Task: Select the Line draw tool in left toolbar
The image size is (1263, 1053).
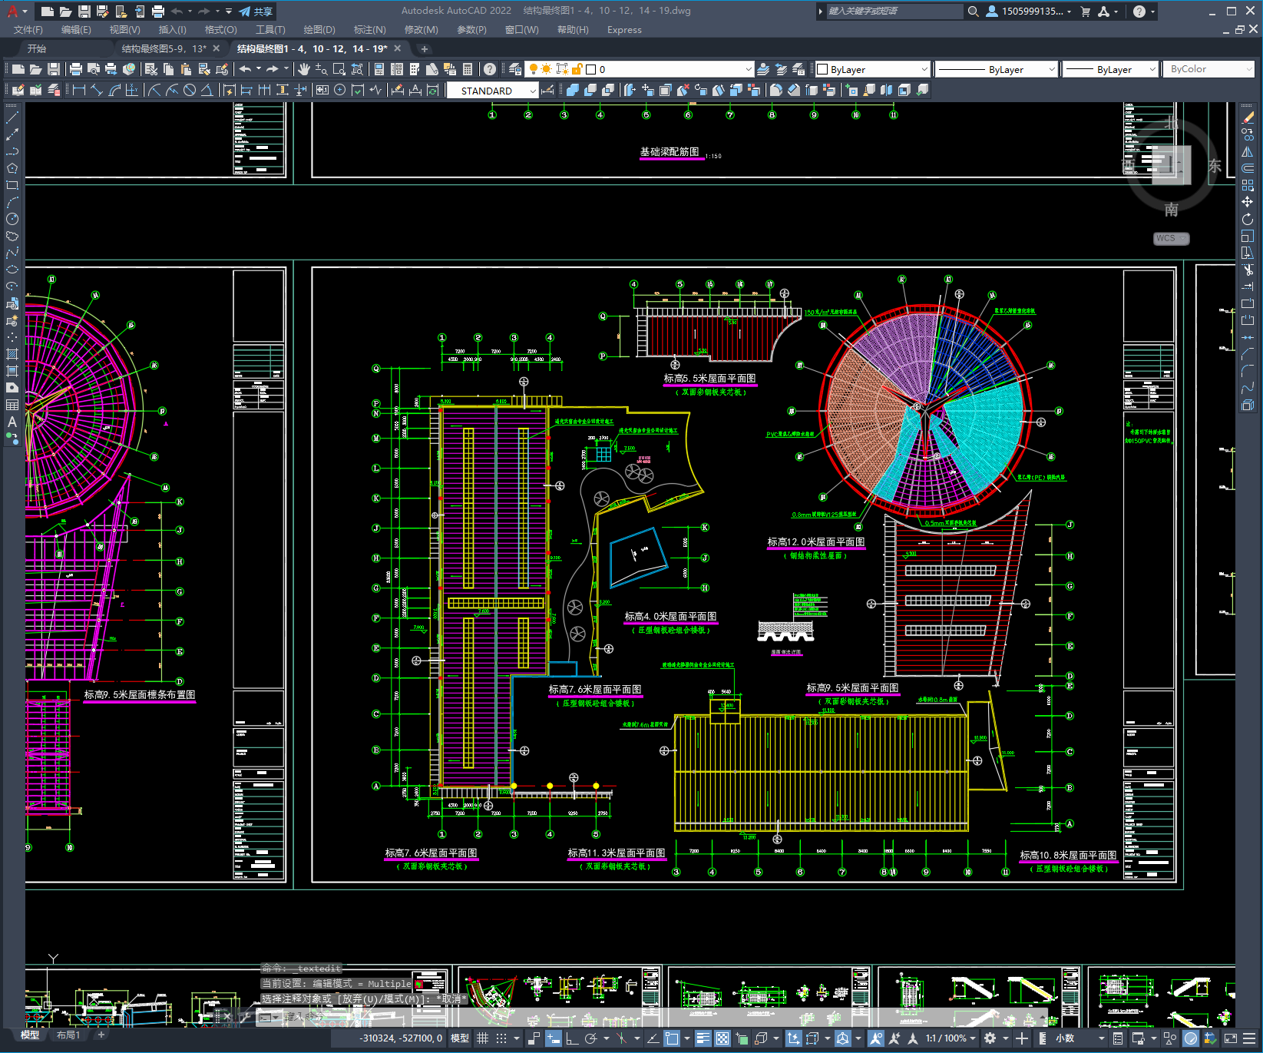Action: (x=12, y=118)
